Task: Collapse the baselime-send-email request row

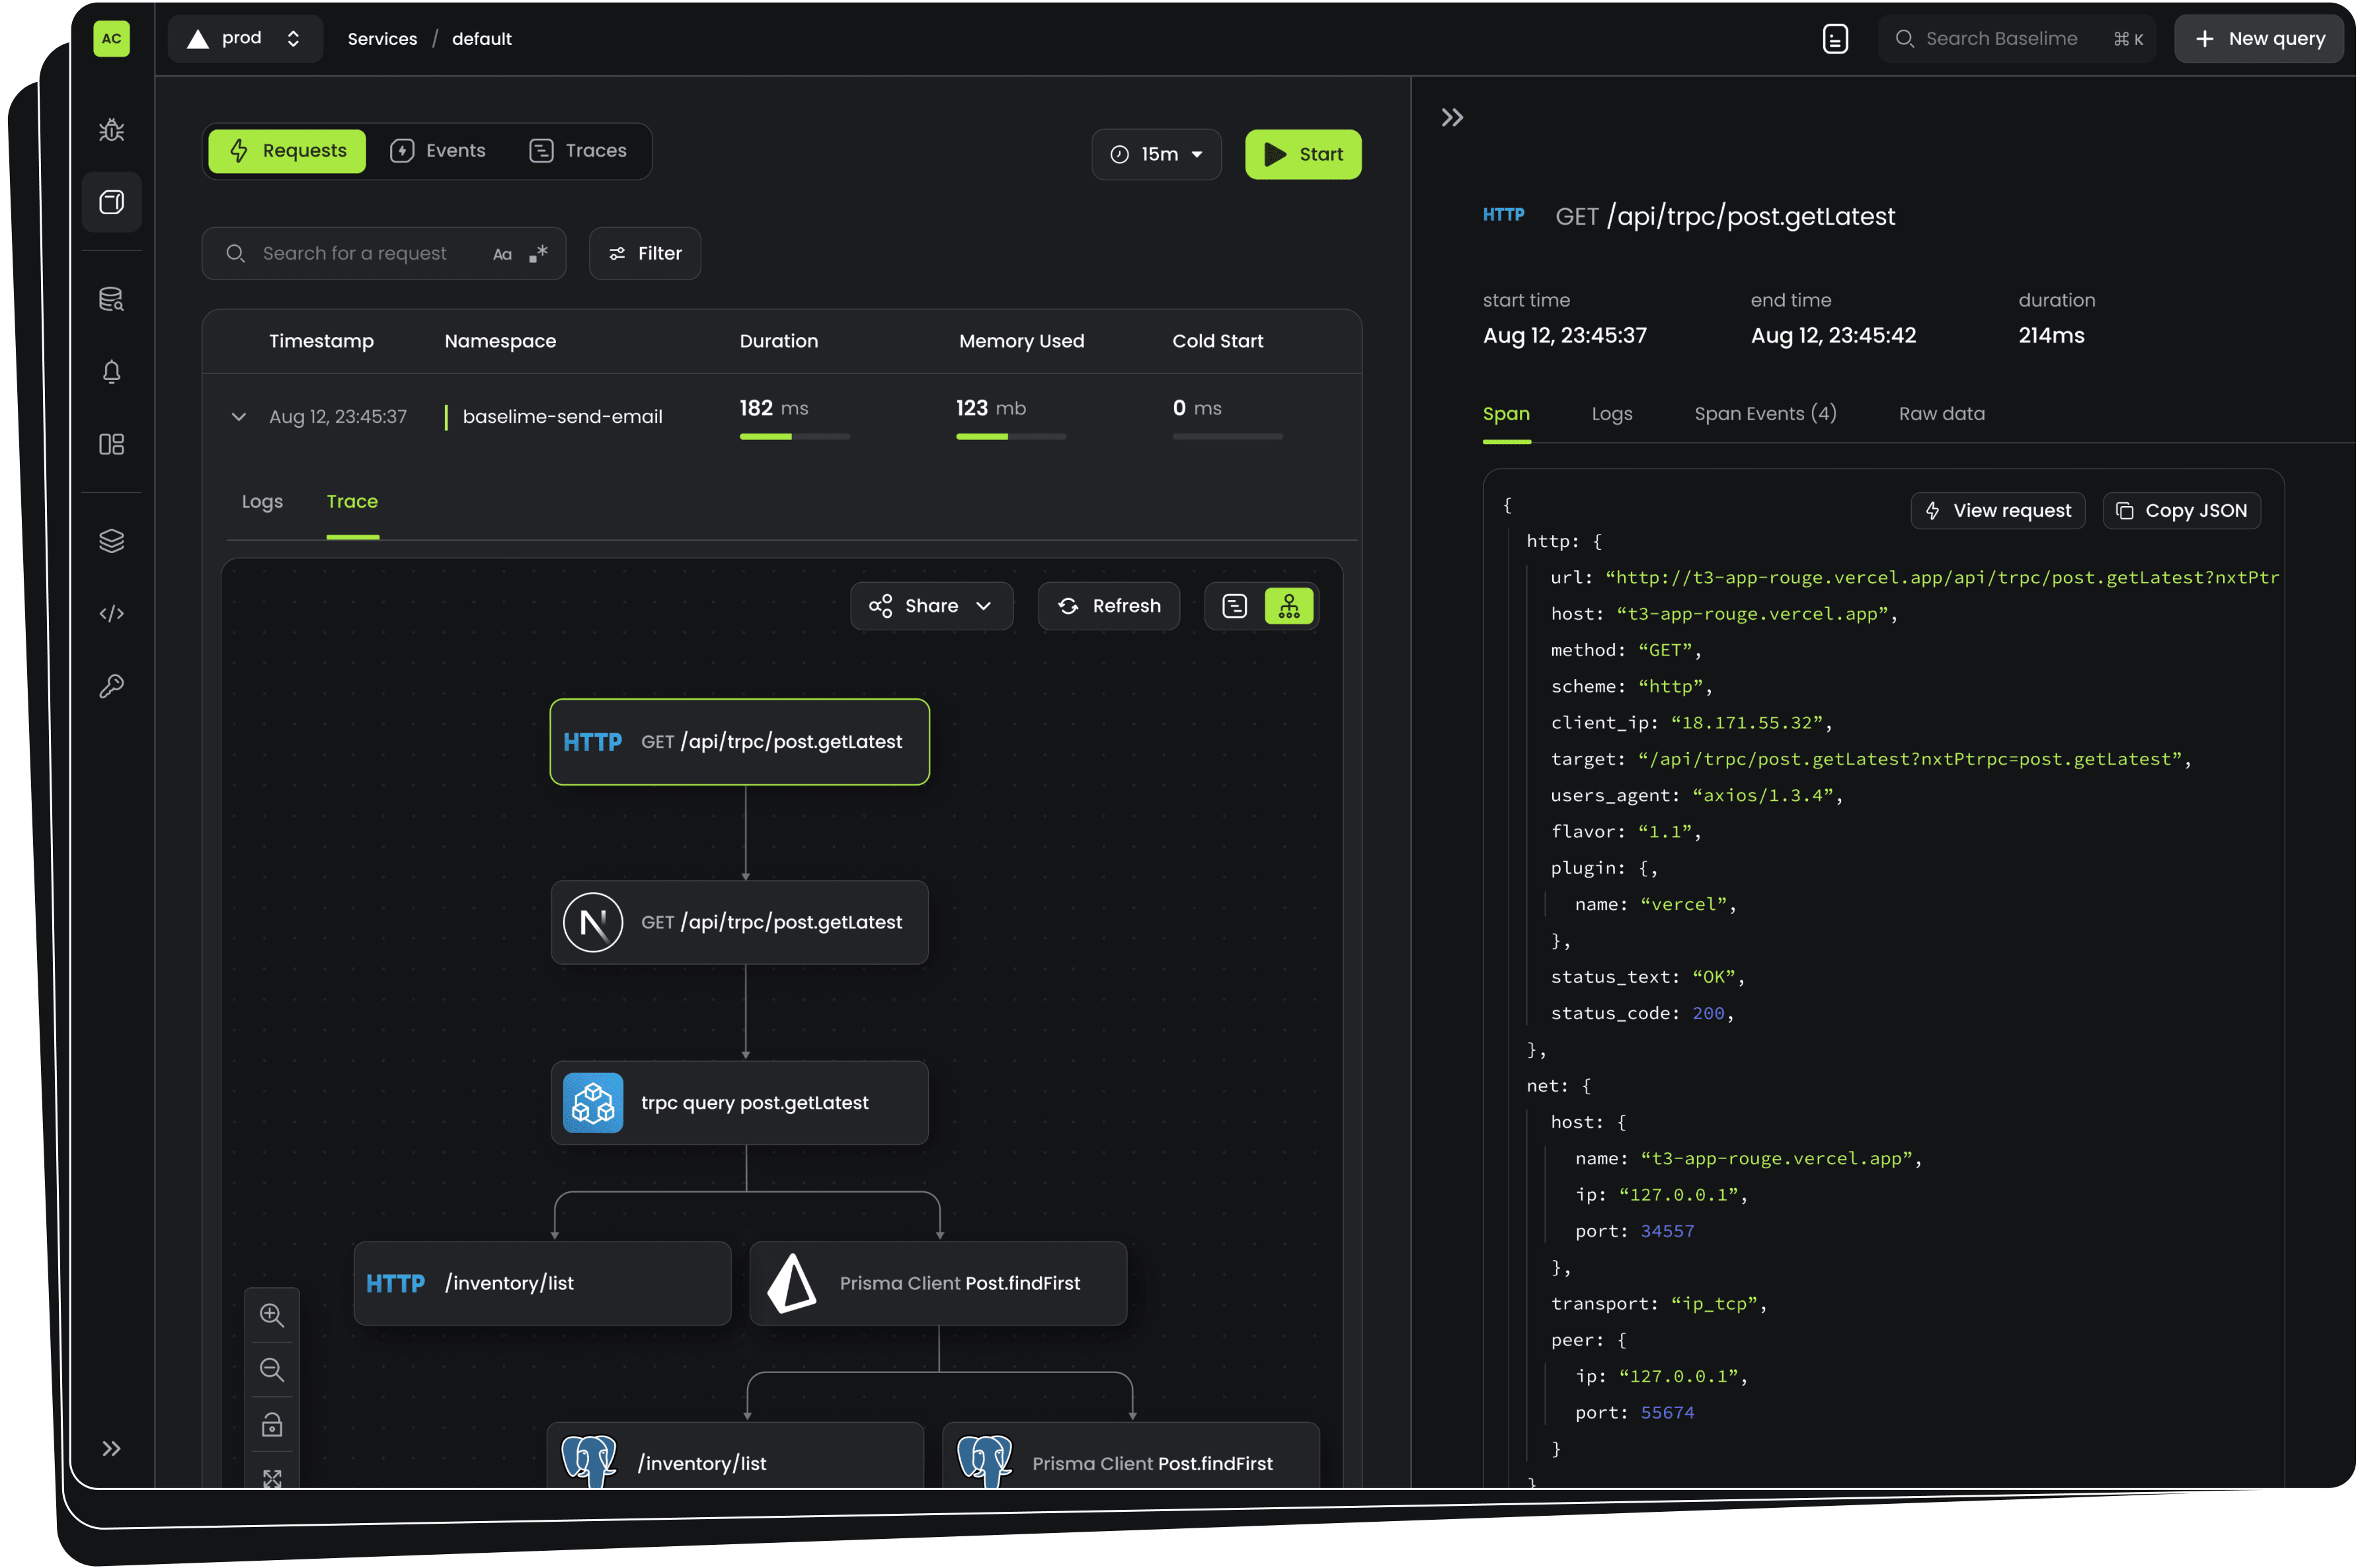Action: (x=238, y=416)
